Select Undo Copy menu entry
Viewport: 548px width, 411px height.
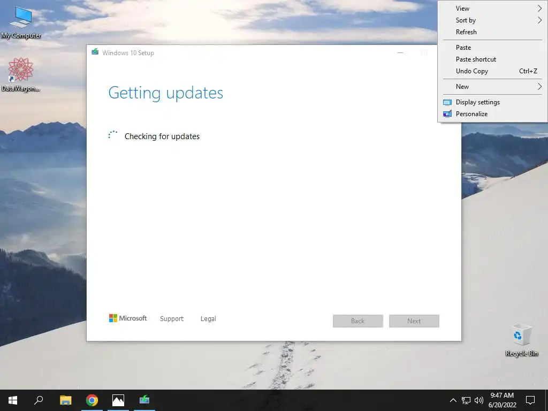pyautogui.click(x=492, y=71)
